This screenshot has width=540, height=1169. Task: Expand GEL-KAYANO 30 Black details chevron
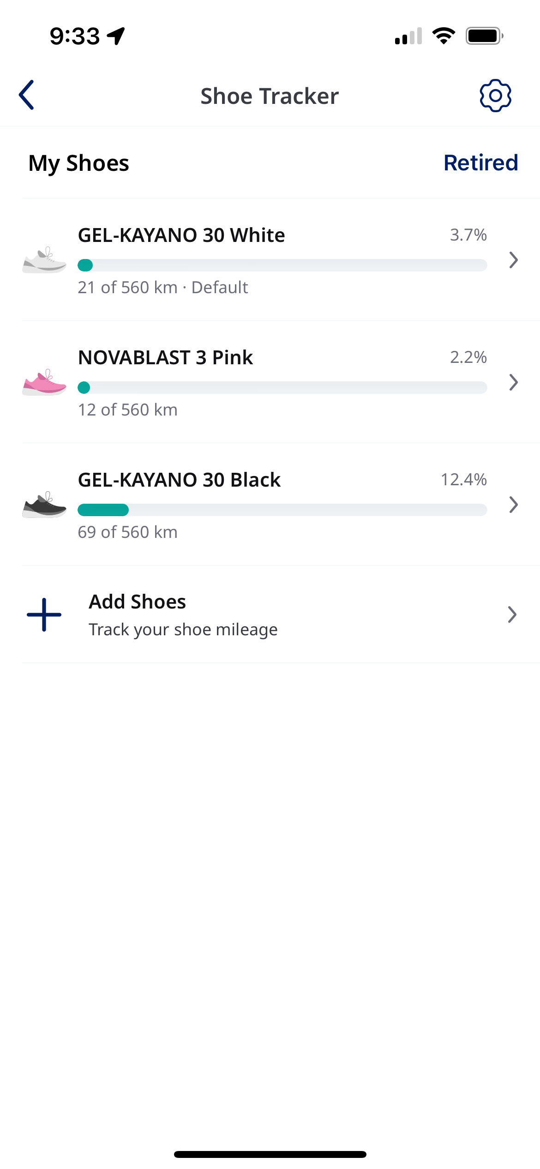pyautogui.click(x=513, y=505)
